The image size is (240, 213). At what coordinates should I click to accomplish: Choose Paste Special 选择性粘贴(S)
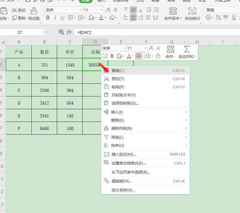145,103
